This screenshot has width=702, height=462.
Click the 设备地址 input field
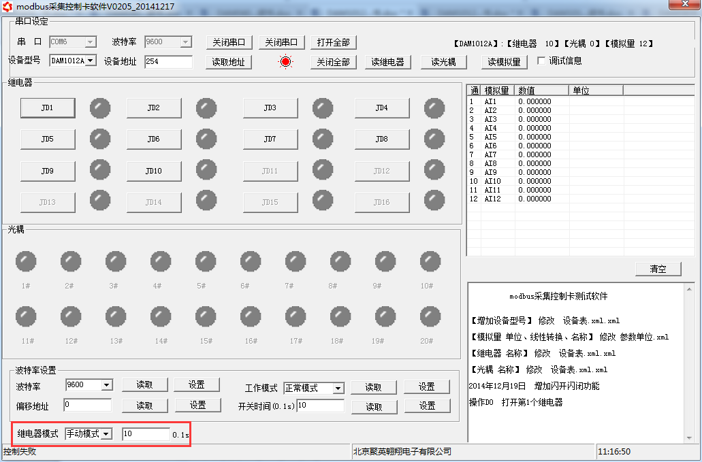(168, 62)
